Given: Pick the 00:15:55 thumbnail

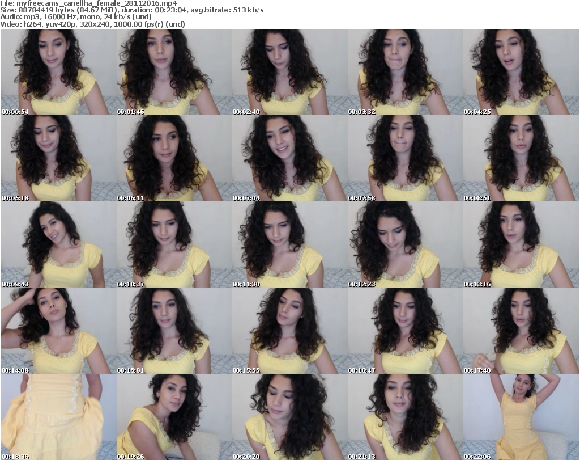Looking at the screenshot, I should [x=289, y=331].
